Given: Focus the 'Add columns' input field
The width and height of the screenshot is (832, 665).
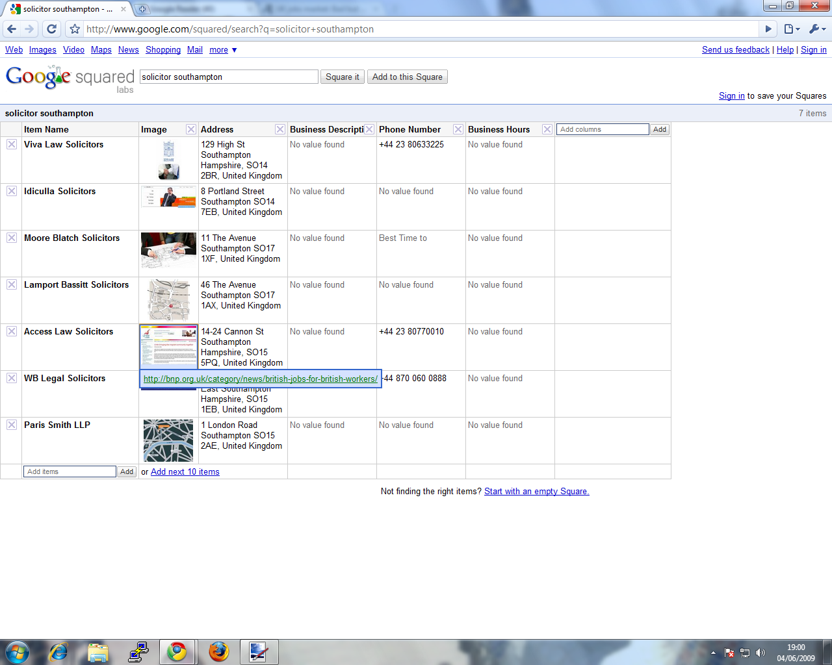Looking at the screenshot, I should coord(603,129).
